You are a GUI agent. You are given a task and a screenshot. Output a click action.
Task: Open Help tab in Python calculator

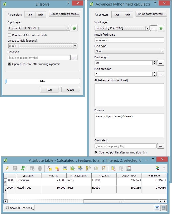tap(127, 15)
